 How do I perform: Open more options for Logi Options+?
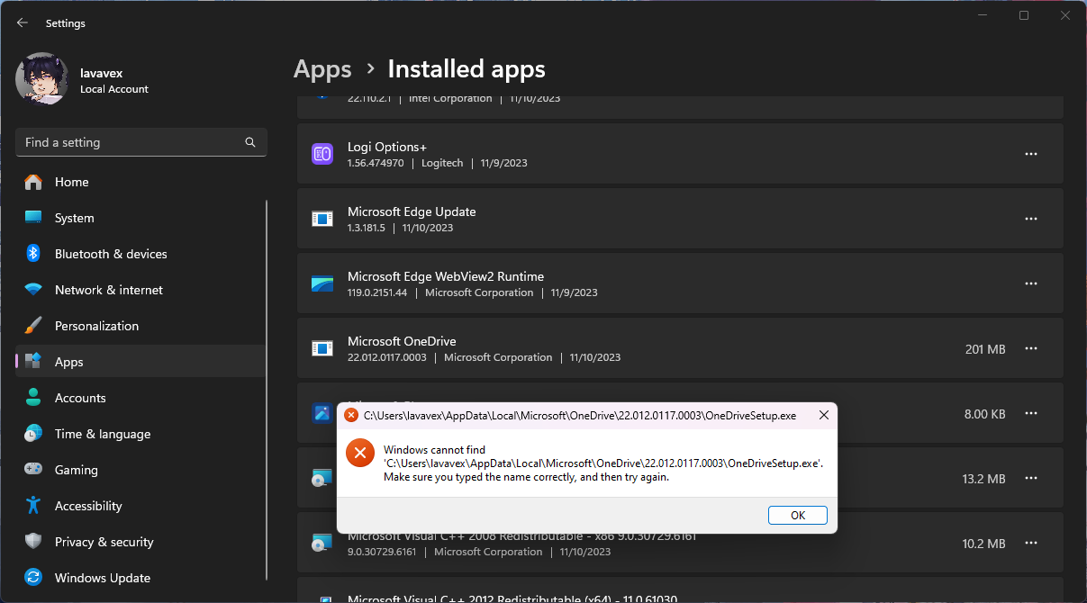1030,153
